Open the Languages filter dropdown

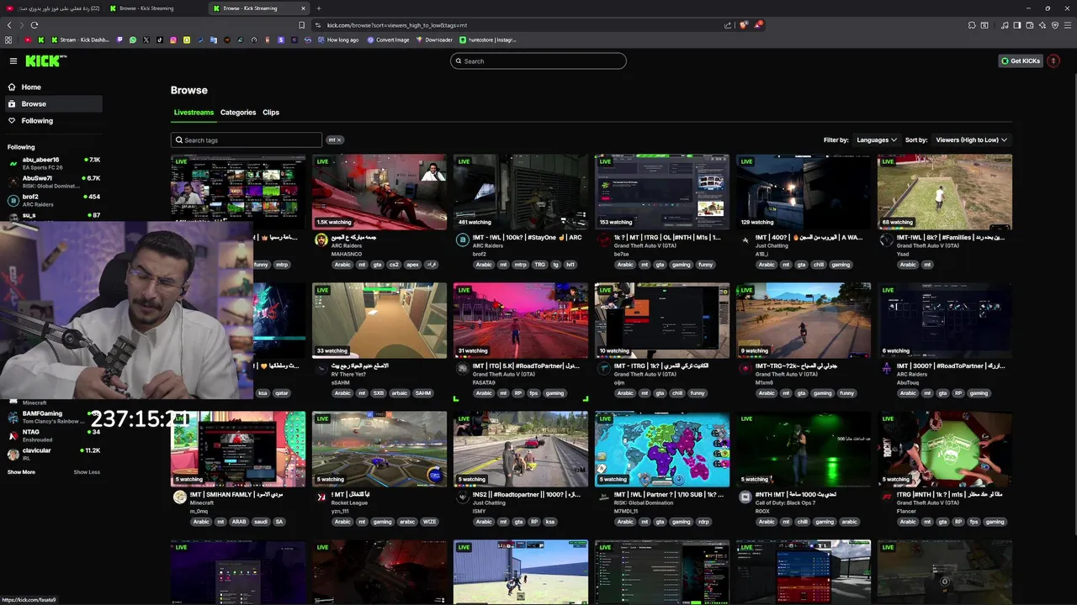pos(877,140)
